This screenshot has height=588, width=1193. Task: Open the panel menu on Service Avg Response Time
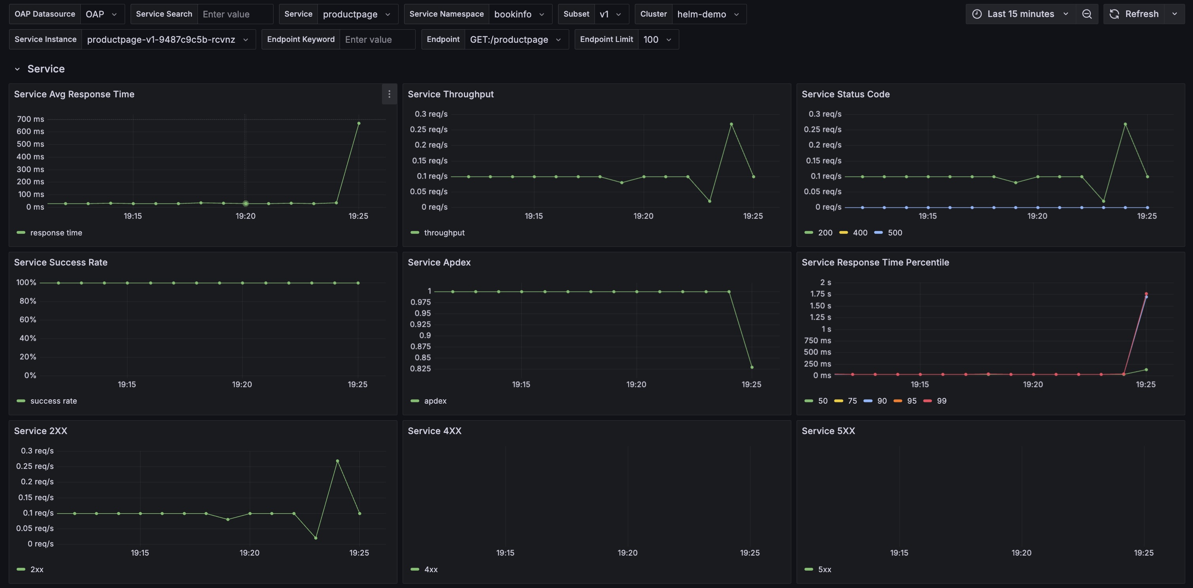pyautogui.click(x=389, y=94)
